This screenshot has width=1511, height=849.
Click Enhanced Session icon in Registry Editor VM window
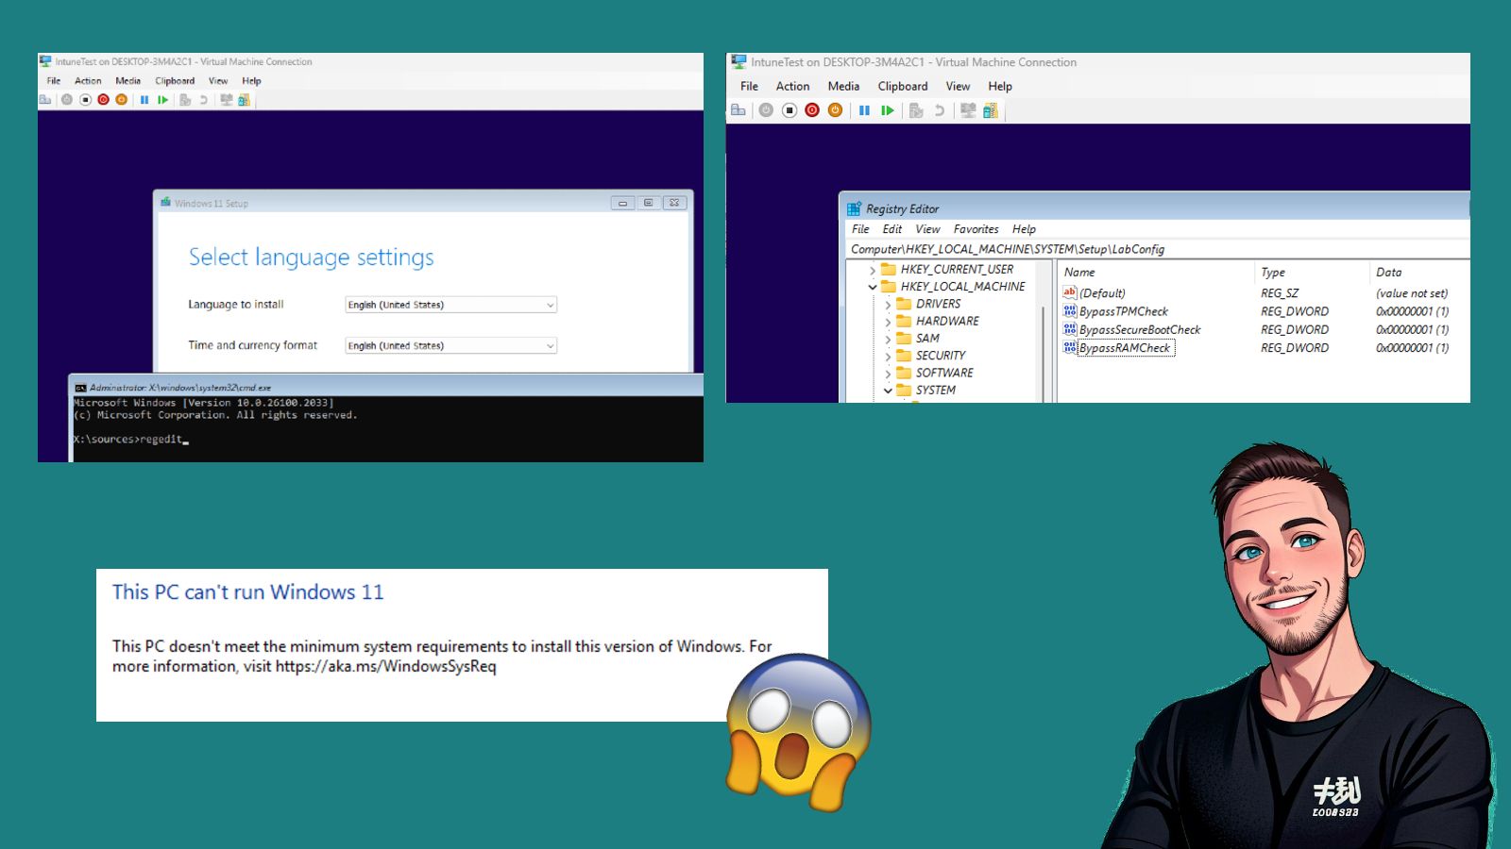coord(968,110)
